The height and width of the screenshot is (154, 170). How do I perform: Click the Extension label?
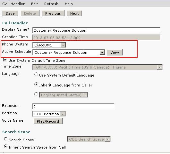pyautogui.click(x=11, y=106)
